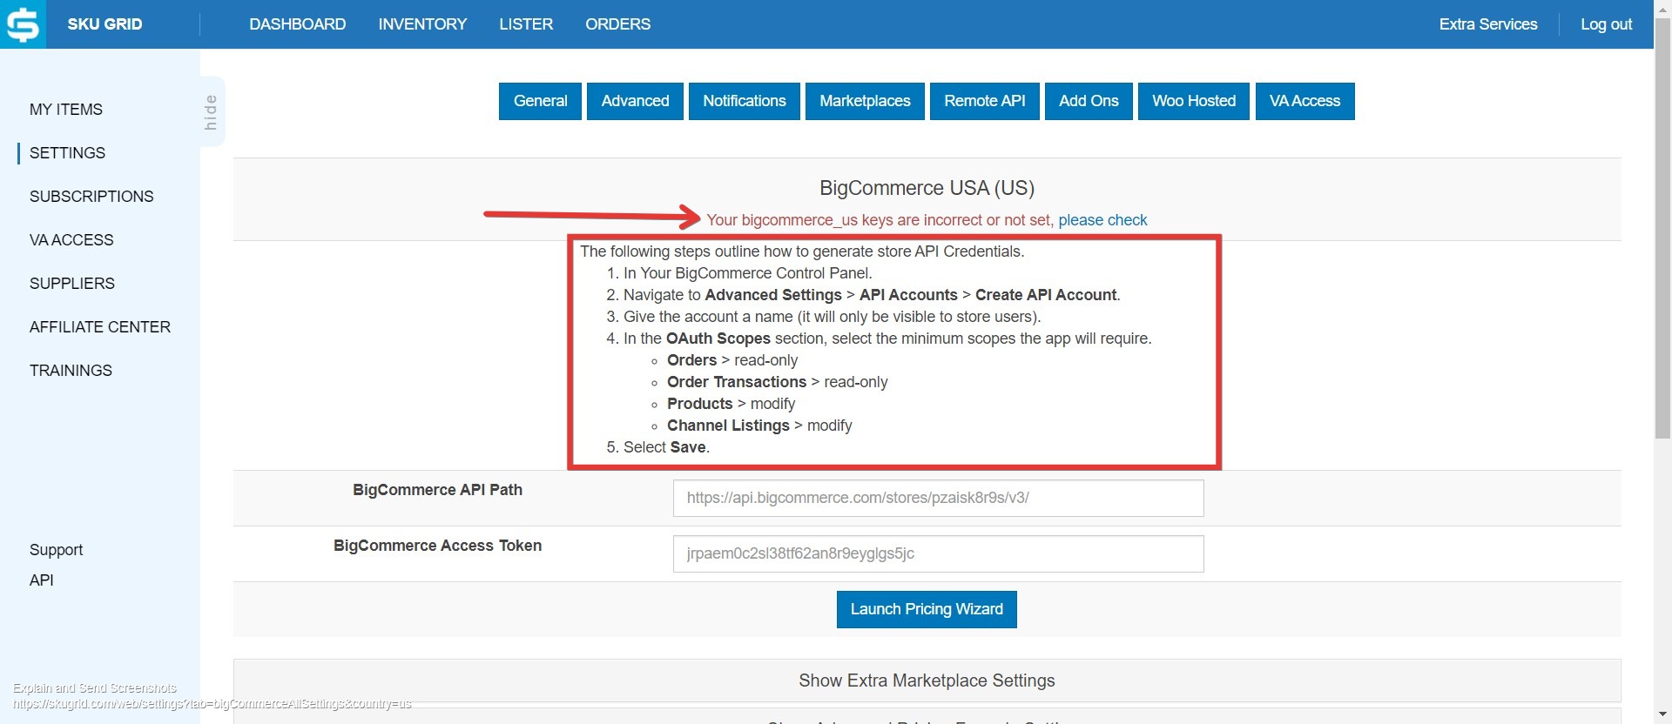Click the SKU Grid logo icon

click(x=23, y=23)
